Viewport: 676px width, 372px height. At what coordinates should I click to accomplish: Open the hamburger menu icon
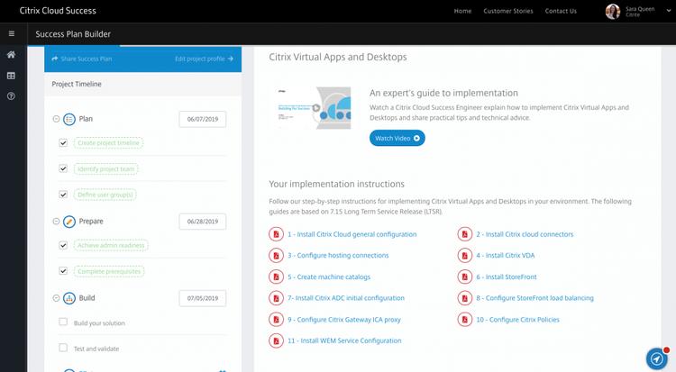point(12,33)
